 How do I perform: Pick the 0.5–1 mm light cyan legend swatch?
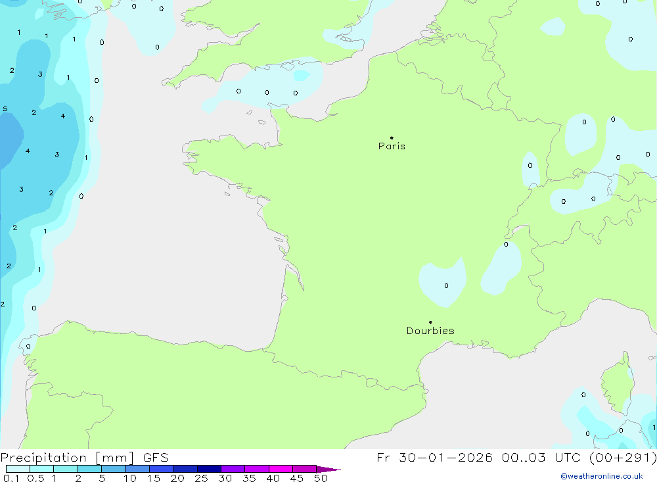click(42, 469)
